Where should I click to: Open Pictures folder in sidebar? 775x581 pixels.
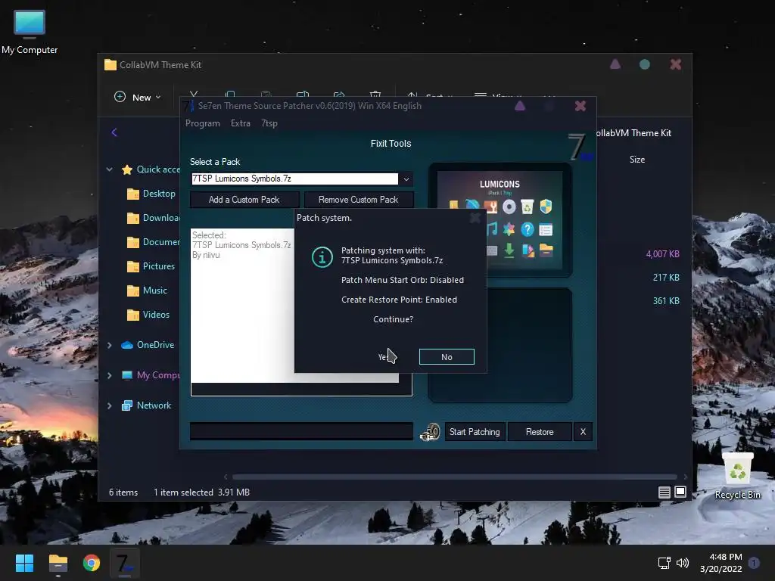[x=151, y=266]
